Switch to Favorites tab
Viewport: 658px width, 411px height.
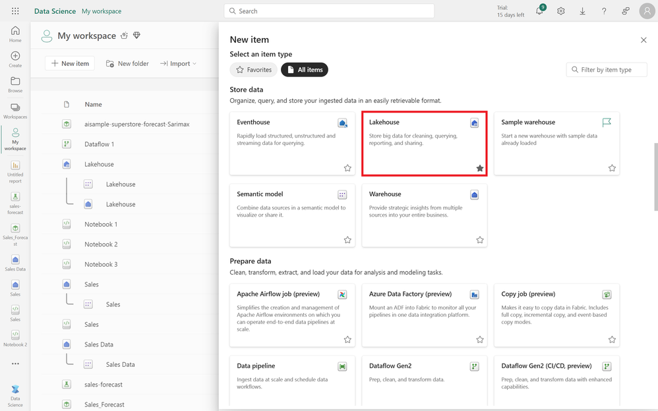pos(253,70)
